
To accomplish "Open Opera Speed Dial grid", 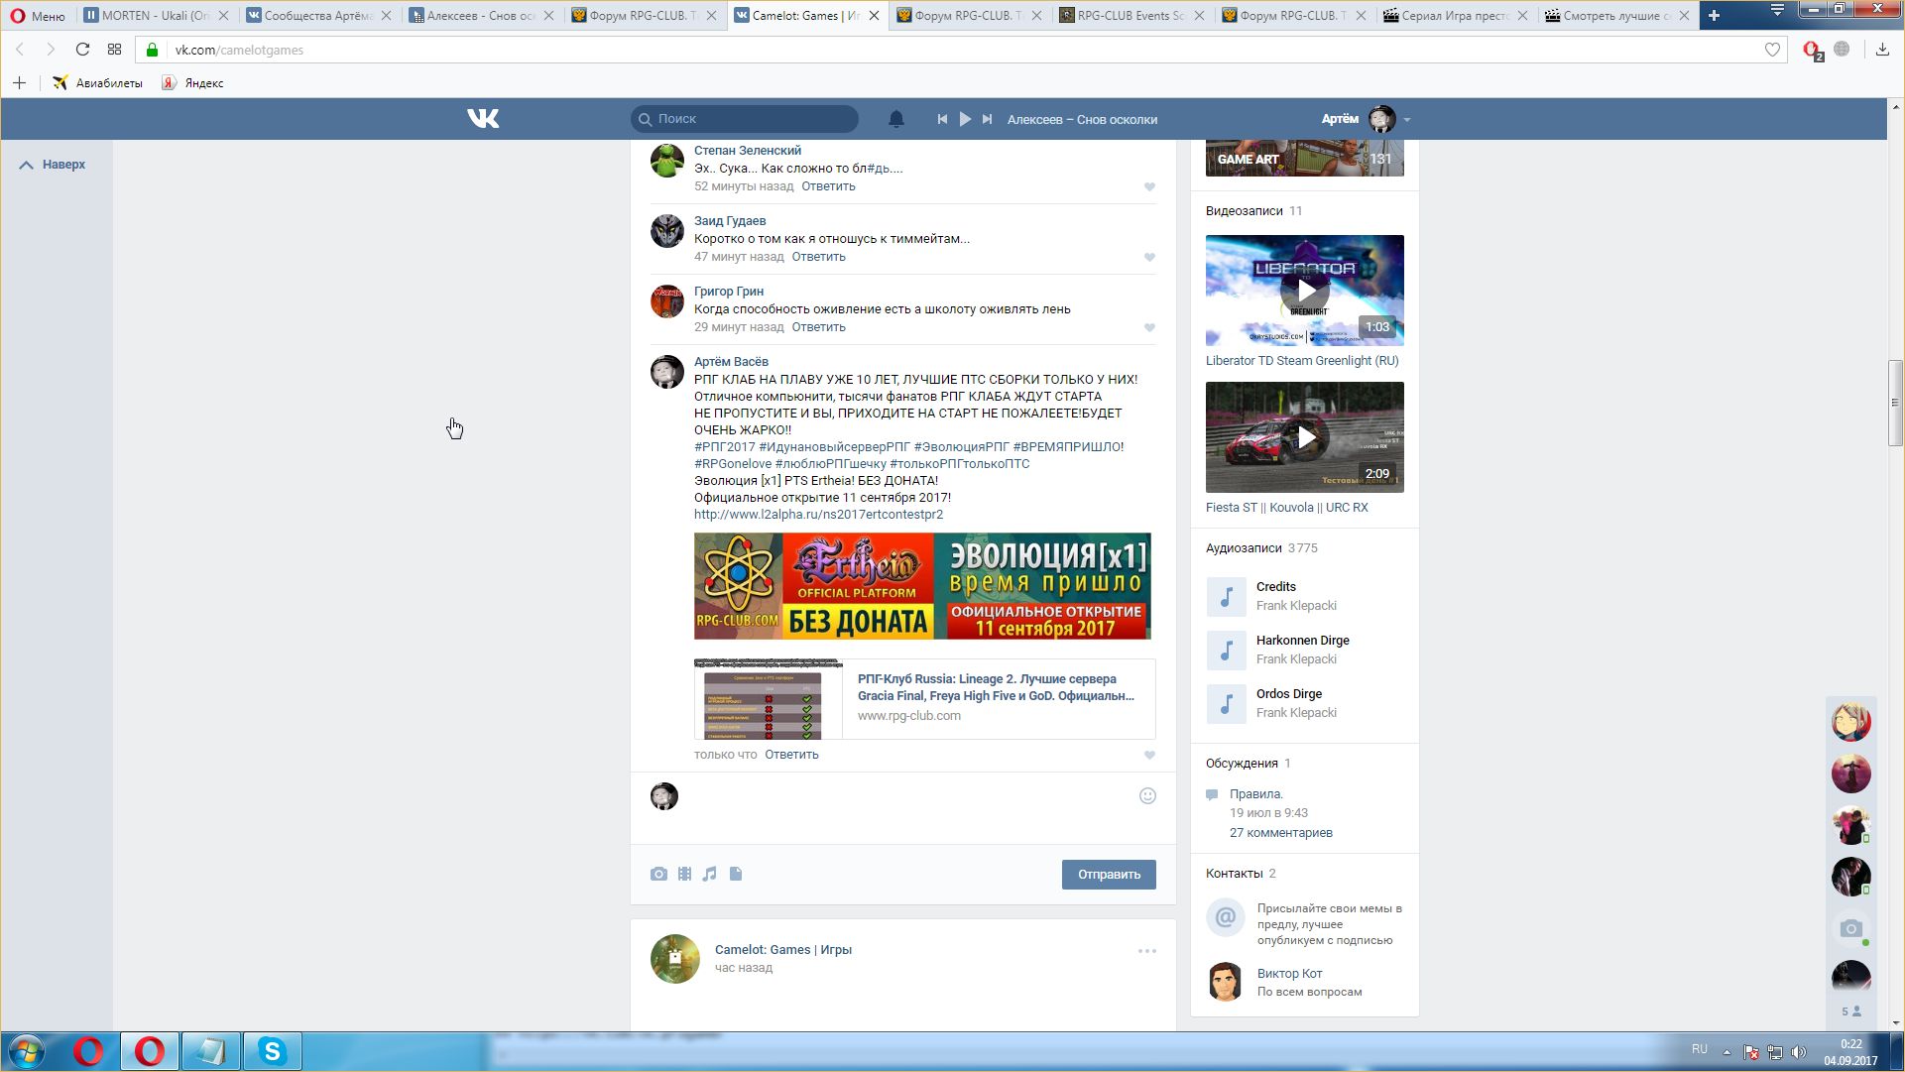I will (114, 50).
